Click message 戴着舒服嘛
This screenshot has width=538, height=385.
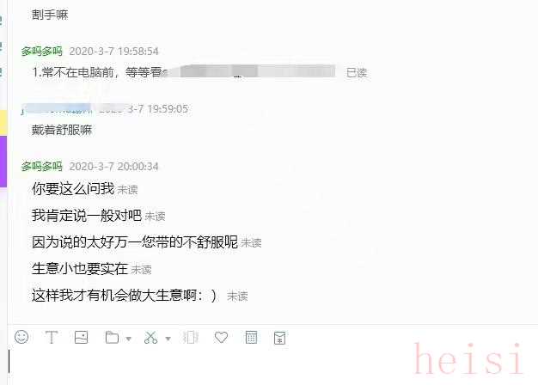pyautogui.click(x=62, y=130)
